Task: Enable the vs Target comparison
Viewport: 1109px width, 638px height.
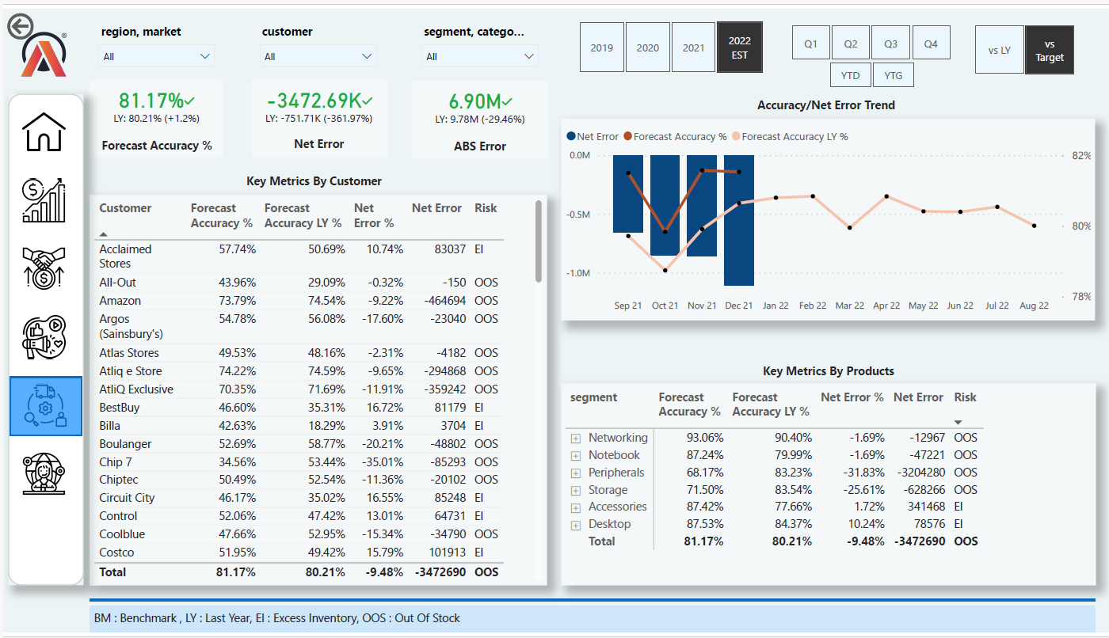Action: pos(1050,49)
